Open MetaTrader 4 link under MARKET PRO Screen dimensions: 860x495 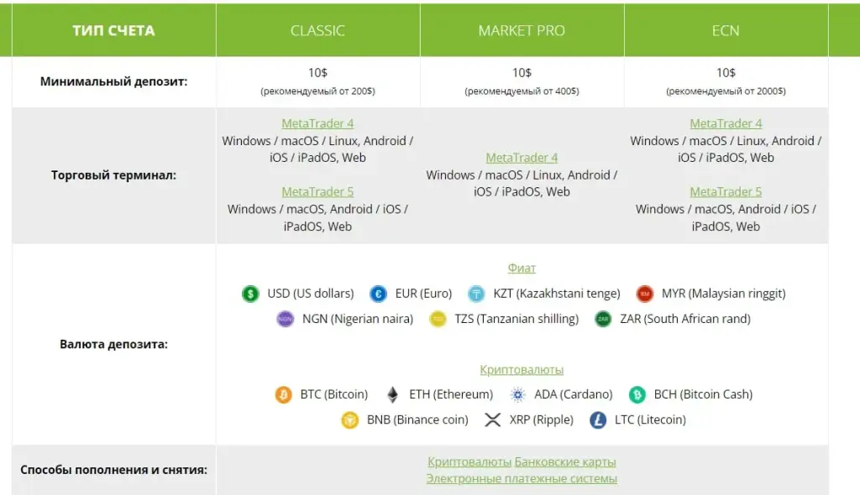click(522, 158)
